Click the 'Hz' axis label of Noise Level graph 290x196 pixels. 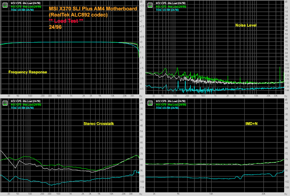pos(286,96)
